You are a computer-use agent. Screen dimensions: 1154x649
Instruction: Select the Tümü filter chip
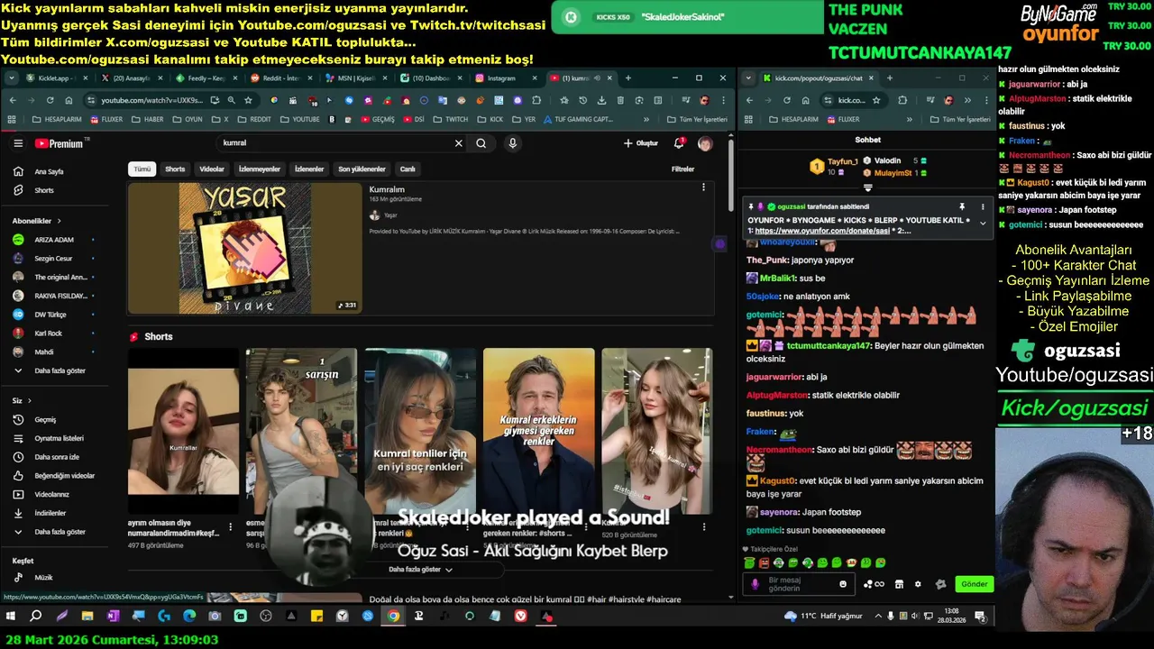pos(142,169)
